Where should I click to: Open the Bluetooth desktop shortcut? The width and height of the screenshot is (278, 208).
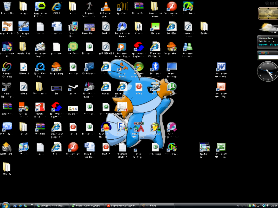(x=155, y=67)
